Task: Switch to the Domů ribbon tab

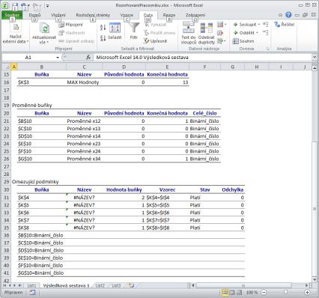Action: tap(34, 15)
